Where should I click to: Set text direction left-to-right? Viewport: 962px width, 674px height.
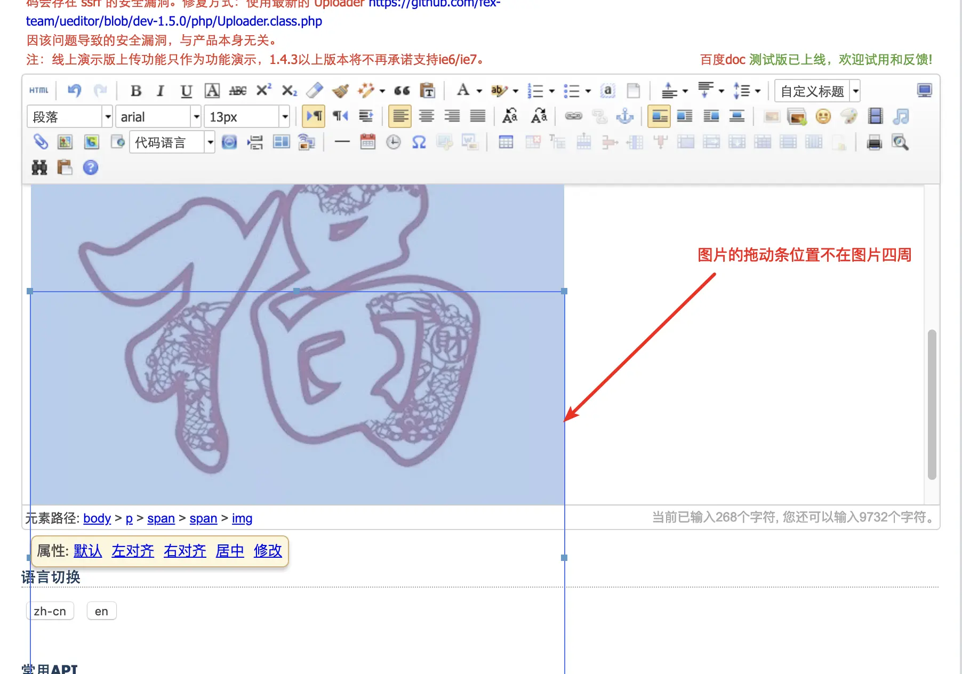coord(314,116)
